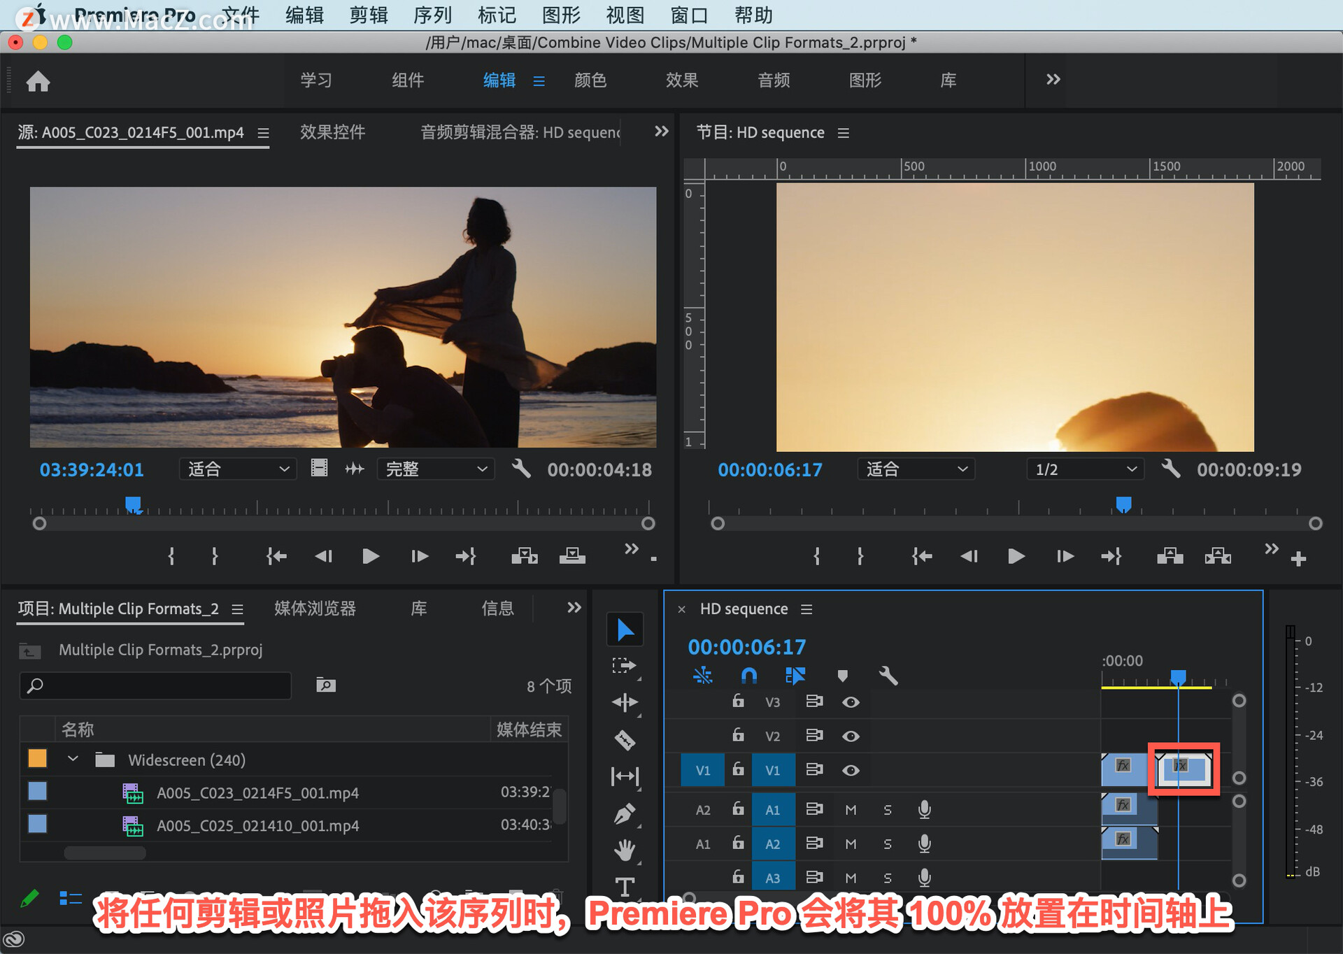Collapse the Widescreen (240) bin
This screenshot has width=1343, height=954.
click(73, 759)
